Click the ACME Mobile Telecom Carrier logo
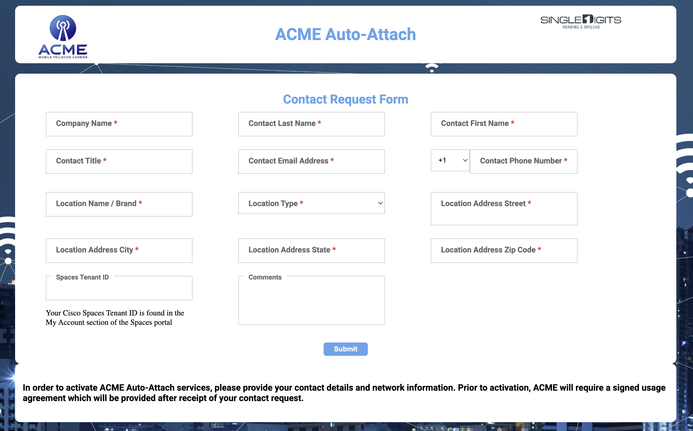 [63, 37]
